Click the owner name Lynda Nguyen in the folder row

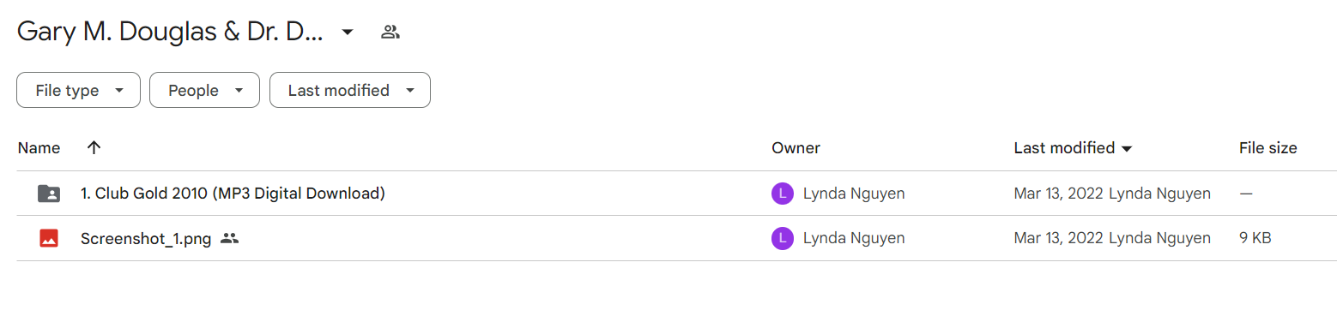854,194
